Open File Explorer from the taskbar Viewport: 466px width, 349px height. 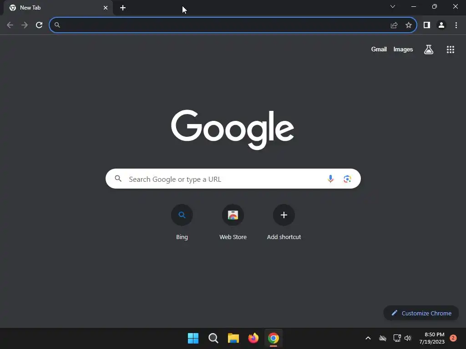[x=233, y=338]
